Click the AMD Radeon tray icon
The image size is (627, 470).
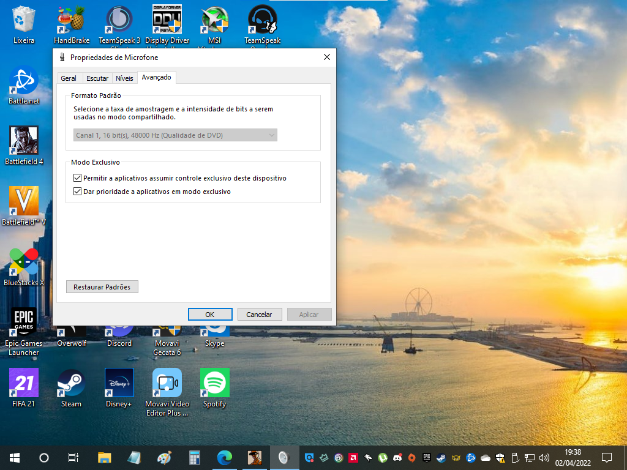point(353,458)
